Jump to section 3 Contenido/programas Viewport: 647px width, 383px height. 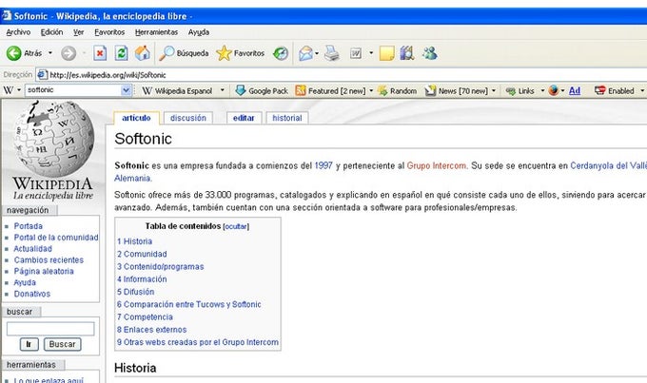(161, 267)
